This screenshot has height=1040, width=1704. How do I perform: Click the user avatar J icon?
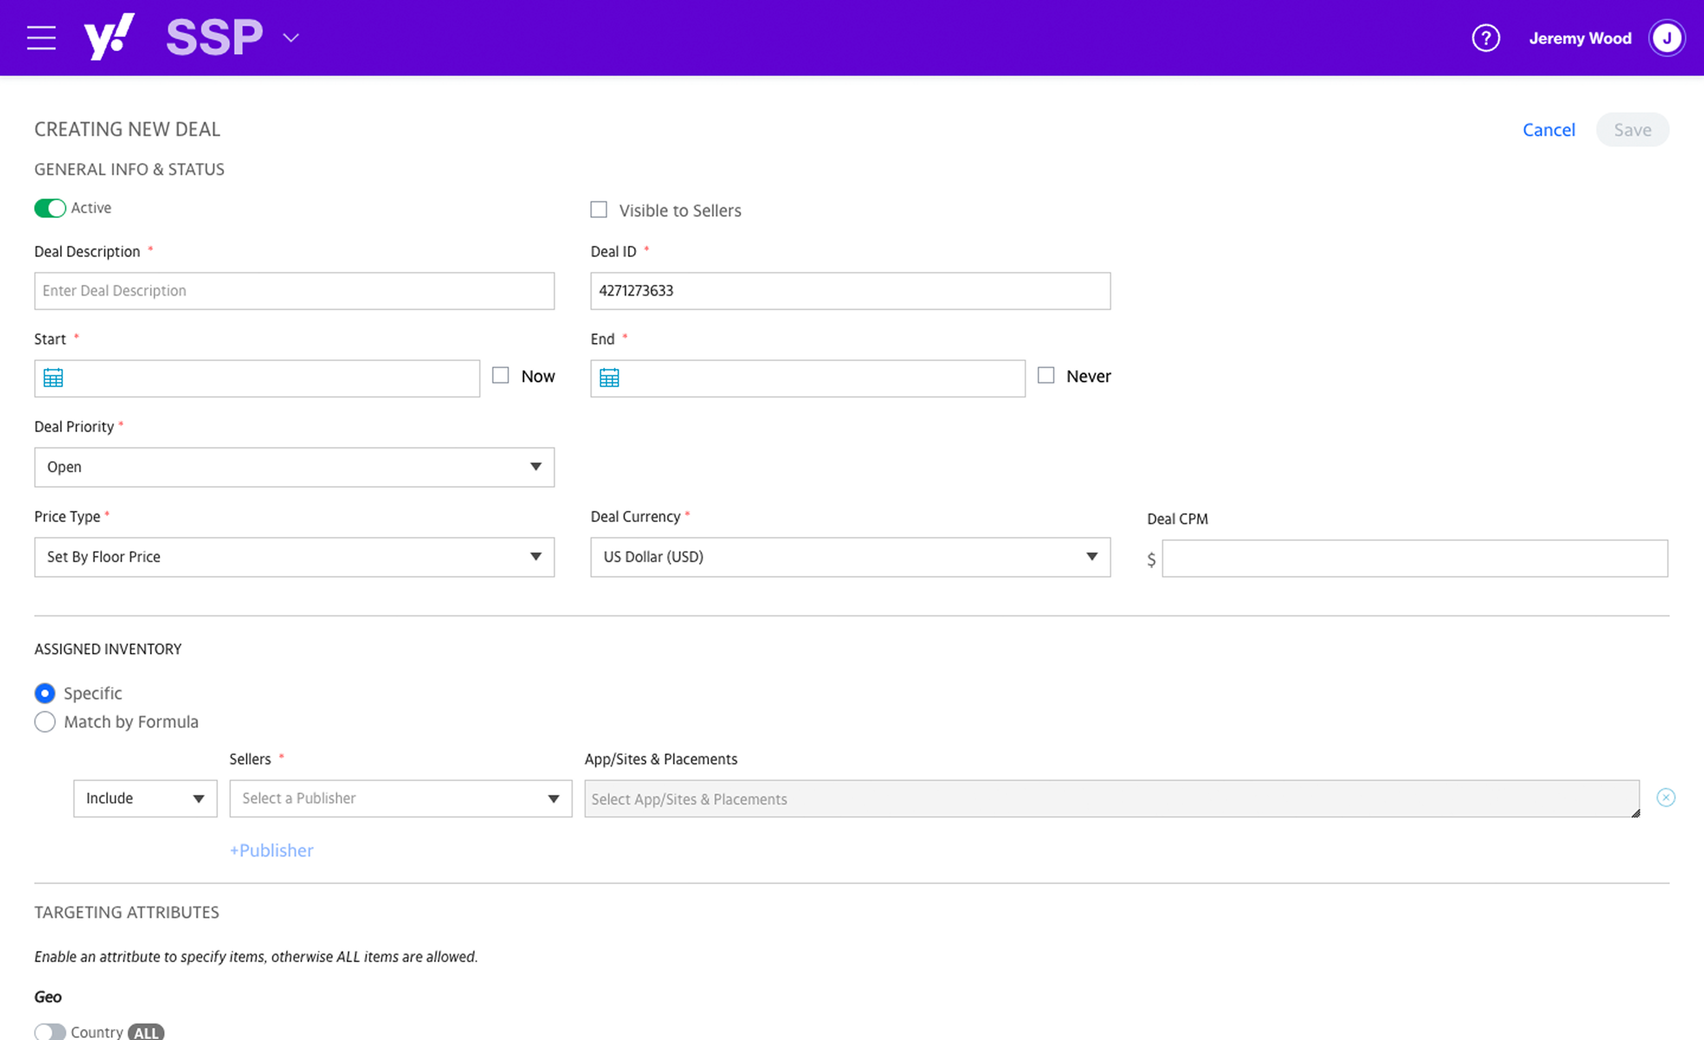pyautogui.click(x=1667, y=38)
